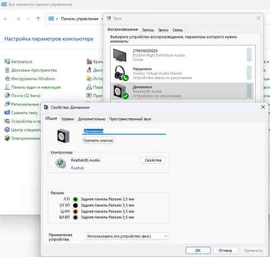Open the Инструменты Windows link

(33, 79)
